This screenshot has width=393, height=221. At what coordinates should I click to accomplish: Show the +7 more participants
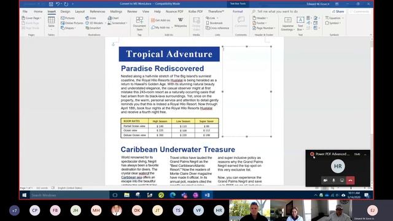(x=14, y=211)
